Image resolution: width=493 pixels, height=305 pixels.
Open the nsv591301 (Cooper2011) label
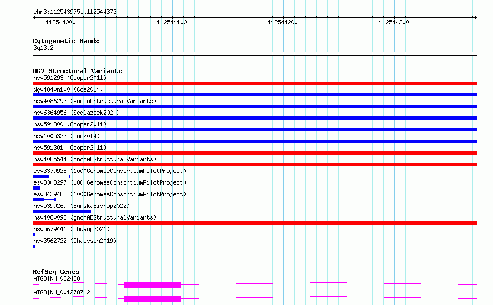point(70,148)
